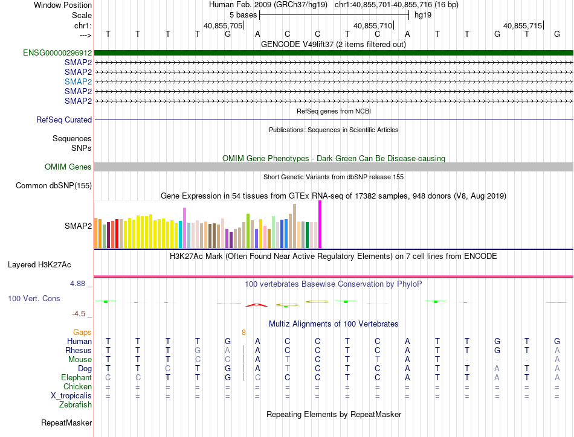Click the -4.5 PhyloP lower scale value
Screen dimensions: 574x437
79,314
